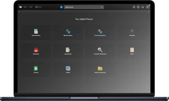Viewport: 169px width, 101px height.
Task: Click the digital planner search field
Action: [84, 7]
